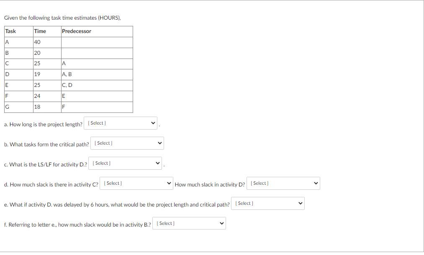Image resolution: width=424 pixels, height=255 pixels.
Task: Open the LS/LF for activity D dropdown
Action: point(125,163)
